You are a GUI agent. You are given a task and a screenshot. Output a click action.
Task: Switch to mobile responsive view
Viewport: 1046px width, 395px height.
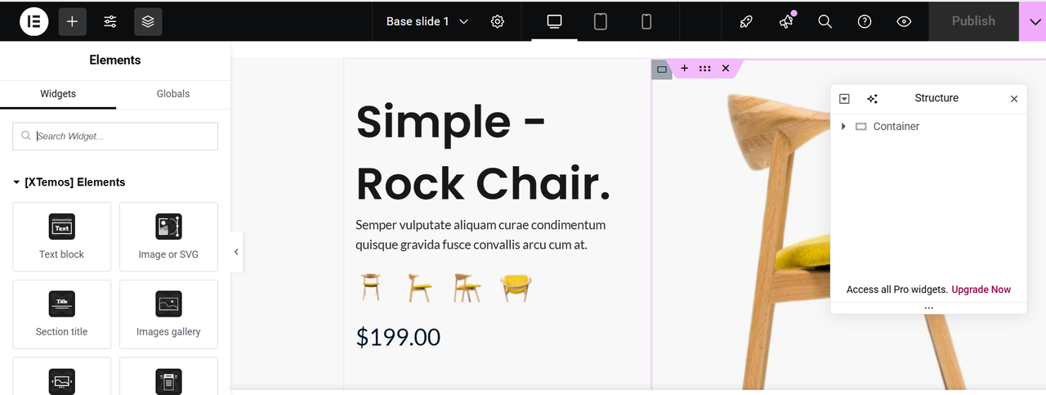coord(646,21)
